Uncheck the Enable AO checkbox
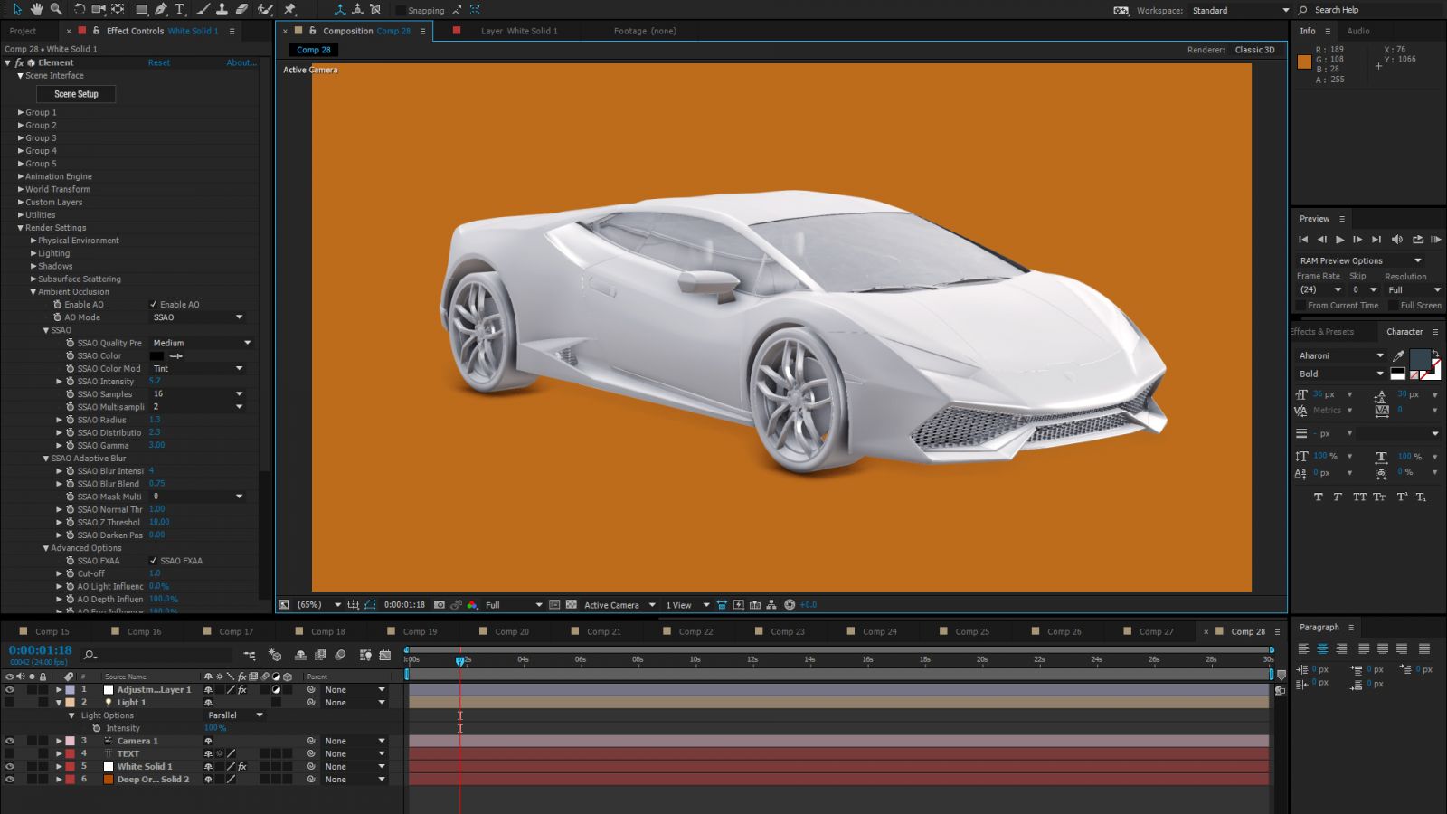 point(154,304)
